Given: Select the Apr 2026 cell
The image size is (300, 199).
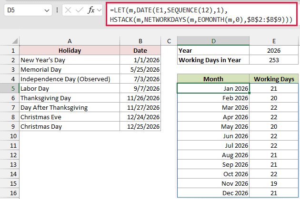Looking at the screenshot, I should coord(213,117).
